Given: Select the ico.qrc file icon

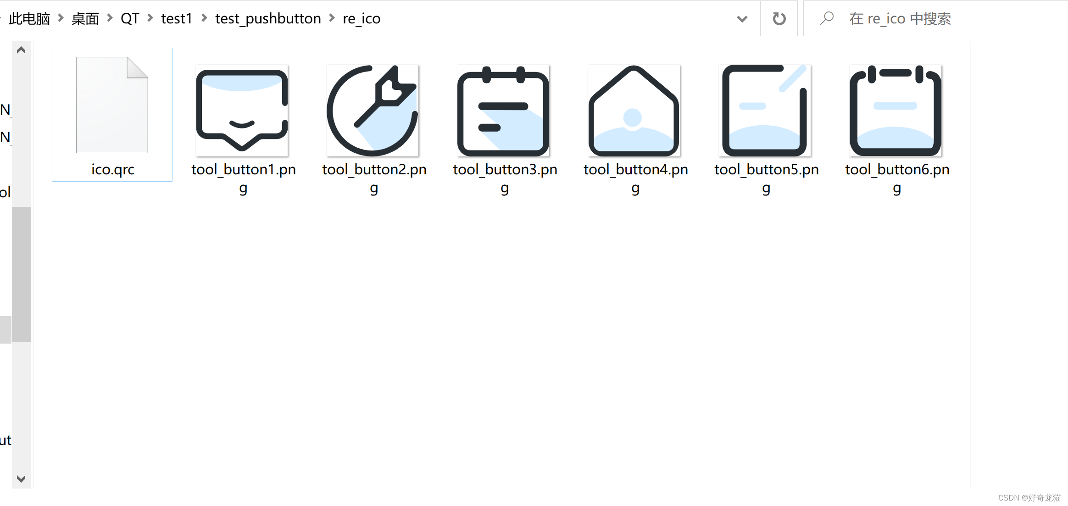Looking at the screenshot, I should coord(112,105).
